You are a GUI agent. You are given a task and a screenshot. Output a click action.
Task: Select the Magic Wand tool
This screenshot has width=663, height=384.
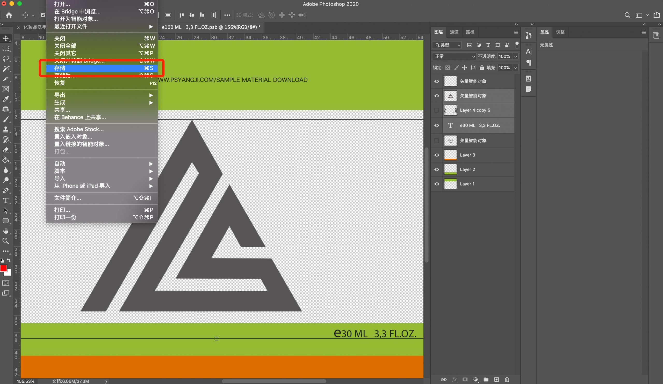6,69
